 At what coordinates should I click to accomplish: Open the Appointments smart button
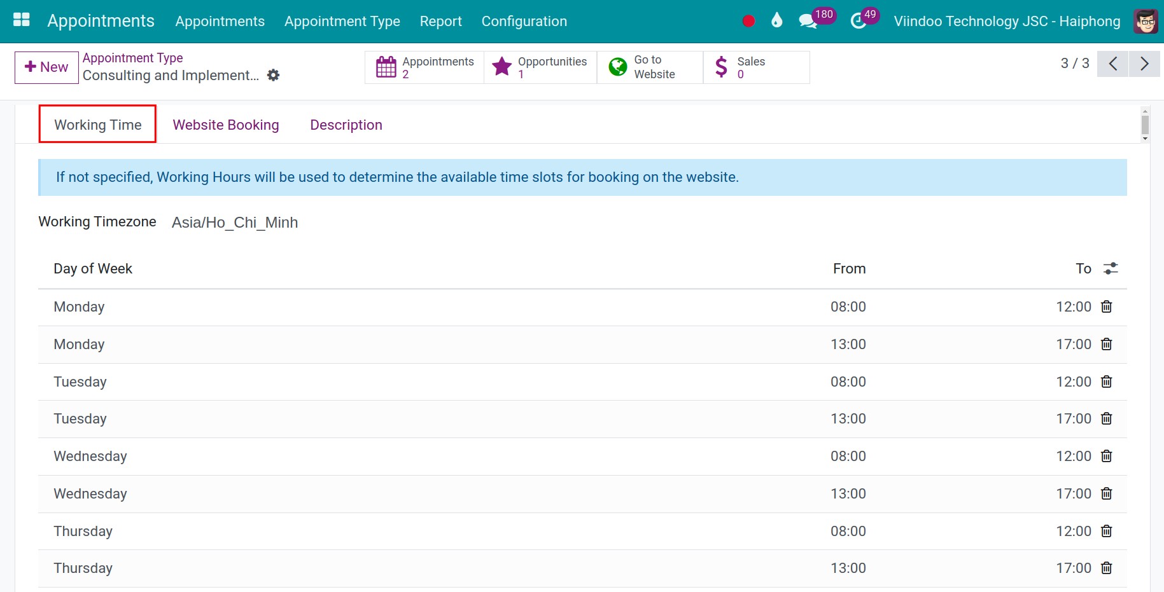[424, 67]
